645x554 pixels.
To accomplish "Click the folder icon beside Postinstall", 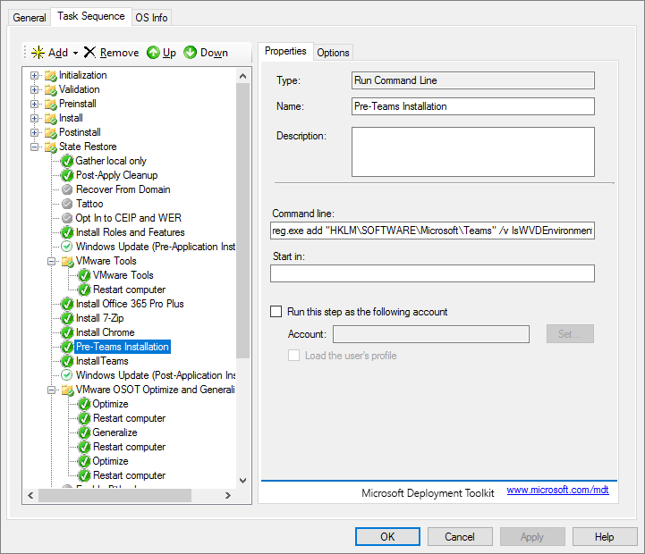I will 50,132.
